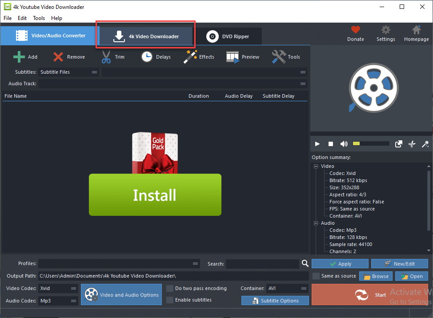
Task: Click the Preview film icon
Action: [233, 57]
